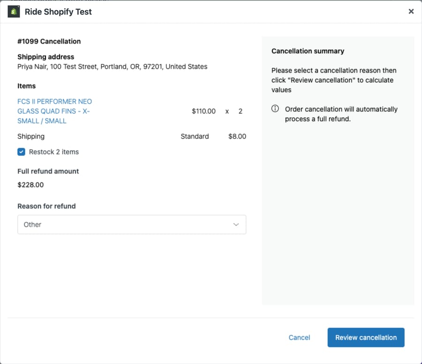Uncheck the Restock 2 items checkbox
This screenshot has height=364, width=422.
tap(21, 152)
